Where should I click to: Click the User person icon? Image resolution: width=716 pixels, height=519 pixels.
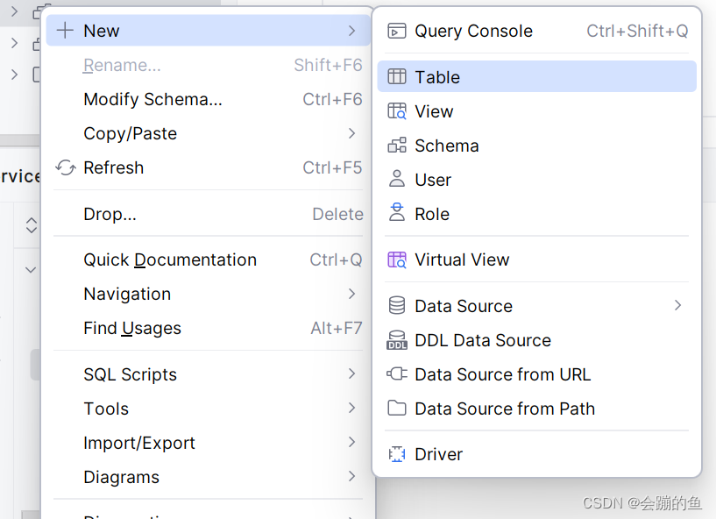pos(397,180)
